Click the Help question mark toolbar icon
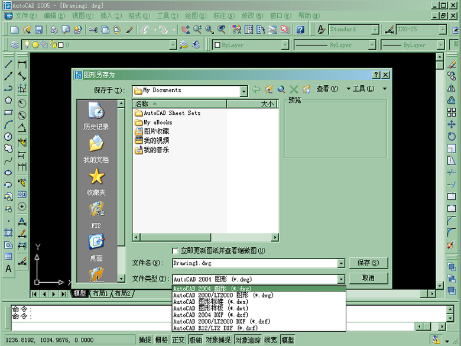 pos(300,29)
